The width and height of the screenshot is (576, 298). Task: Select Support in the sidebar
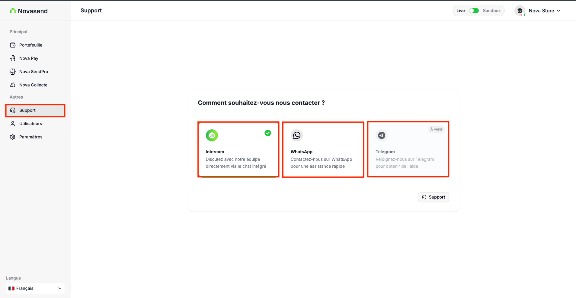point(35,110)
